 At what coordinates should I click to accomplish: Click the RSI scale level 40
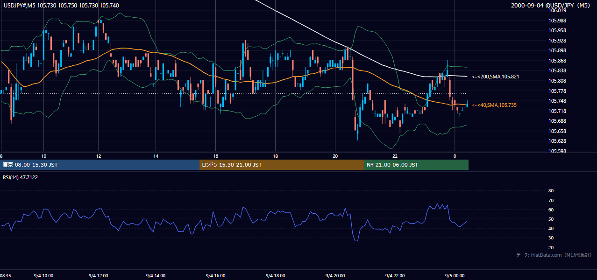pos(551,228)
